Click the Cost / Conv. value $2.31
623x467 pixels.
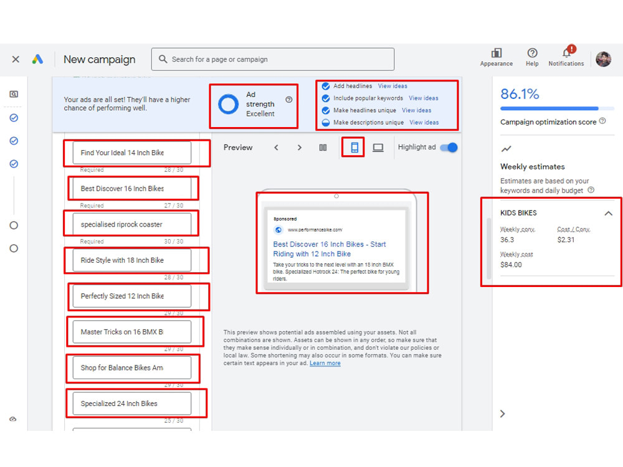click(566, 240)
